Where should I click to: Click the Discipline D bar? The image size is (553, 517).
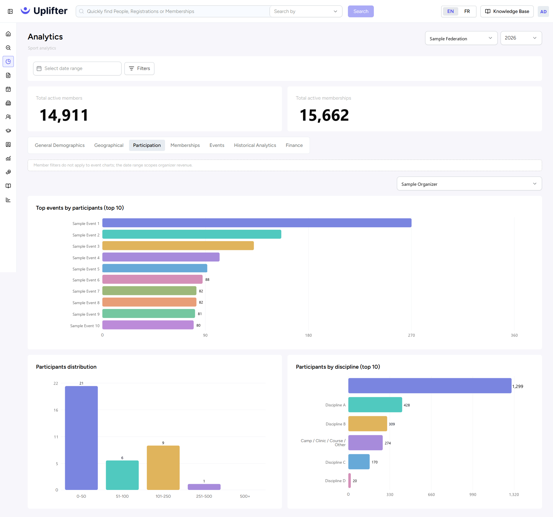[350, 481]
